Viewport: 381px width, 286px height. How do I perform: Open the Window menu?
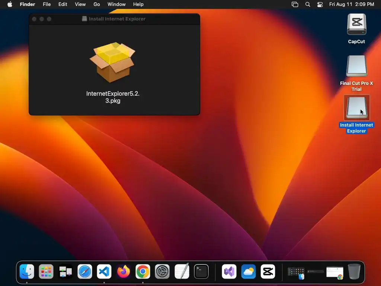(116, 4)
